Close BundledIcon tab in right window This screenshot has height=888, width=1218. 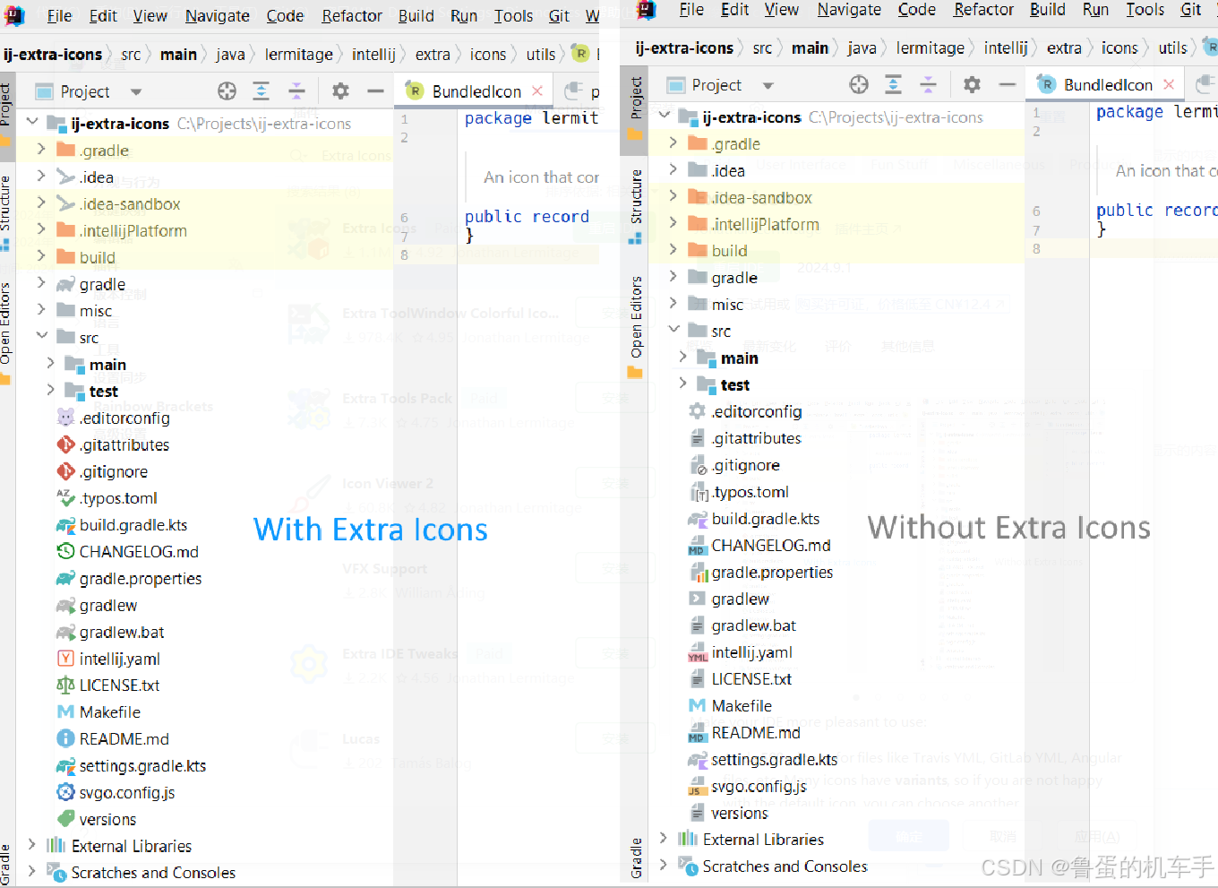point(1169,85)
